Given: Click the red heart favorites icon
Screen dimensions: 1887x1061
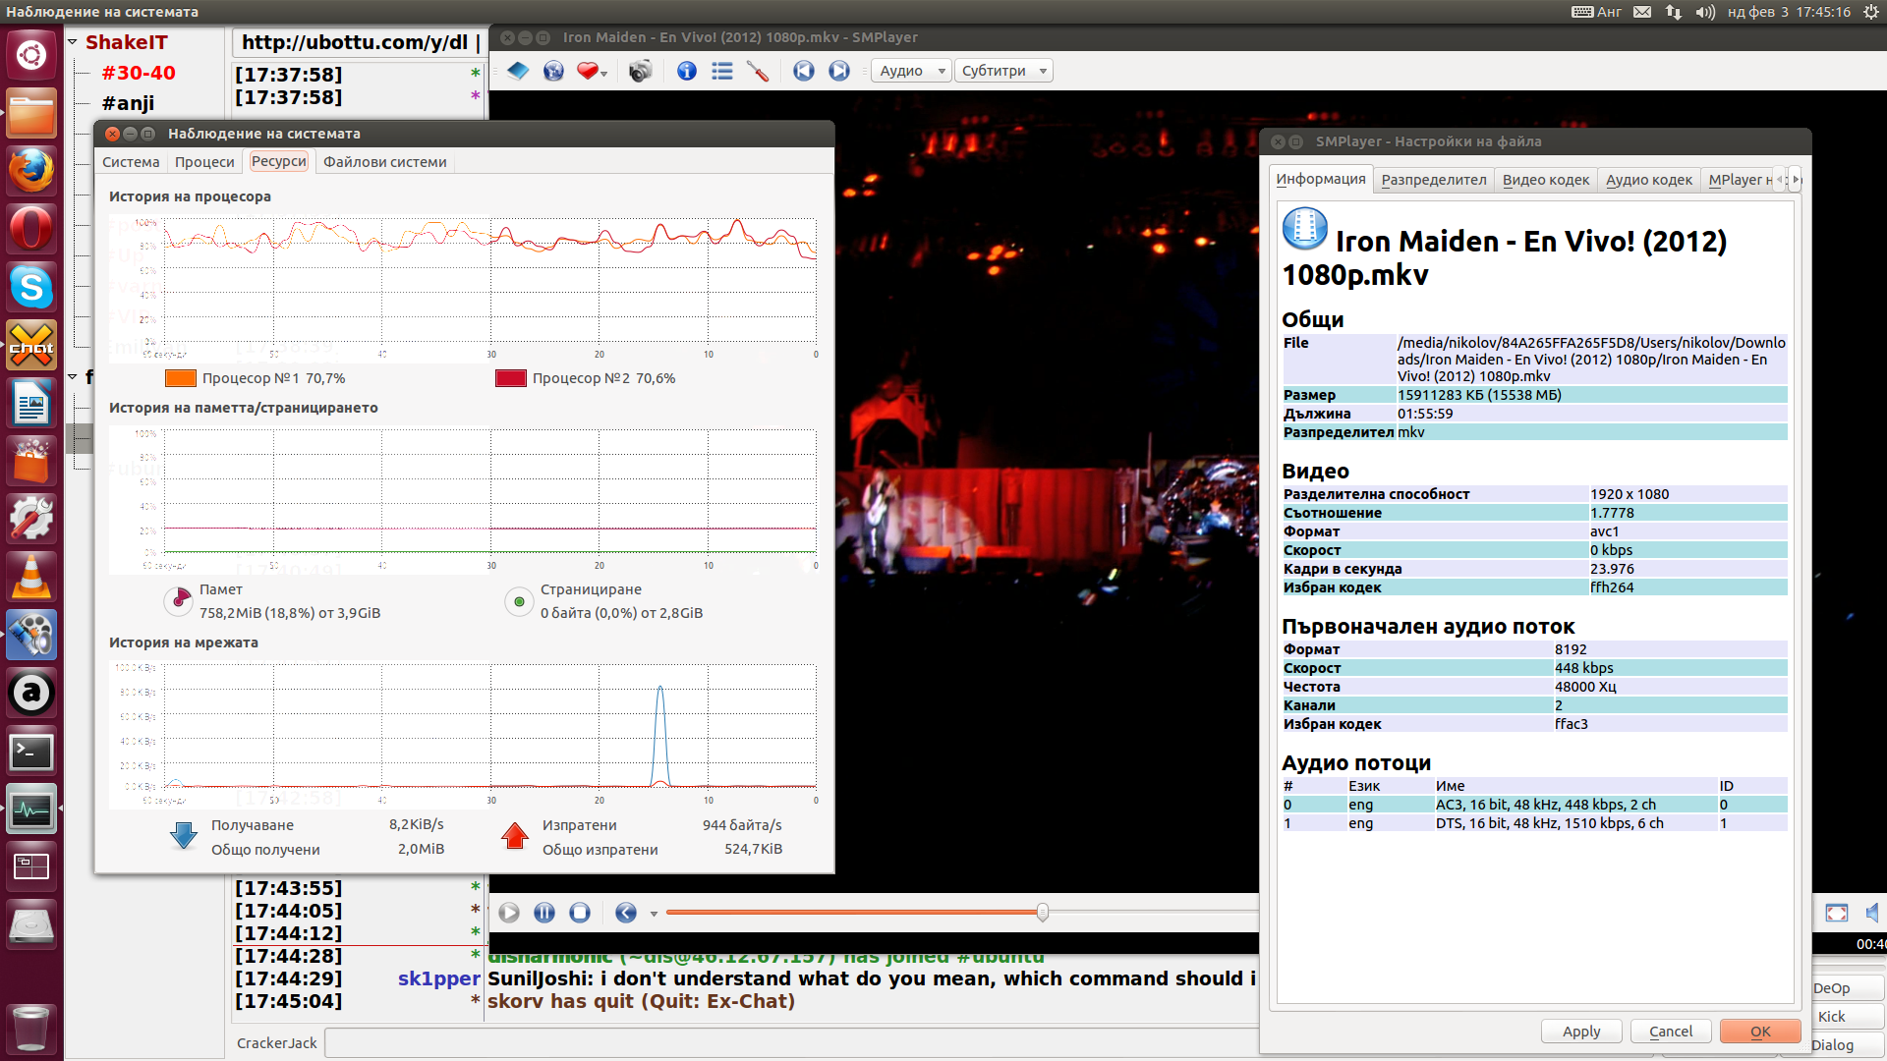Looking at the screenshot, I should (x=587, y=71).
